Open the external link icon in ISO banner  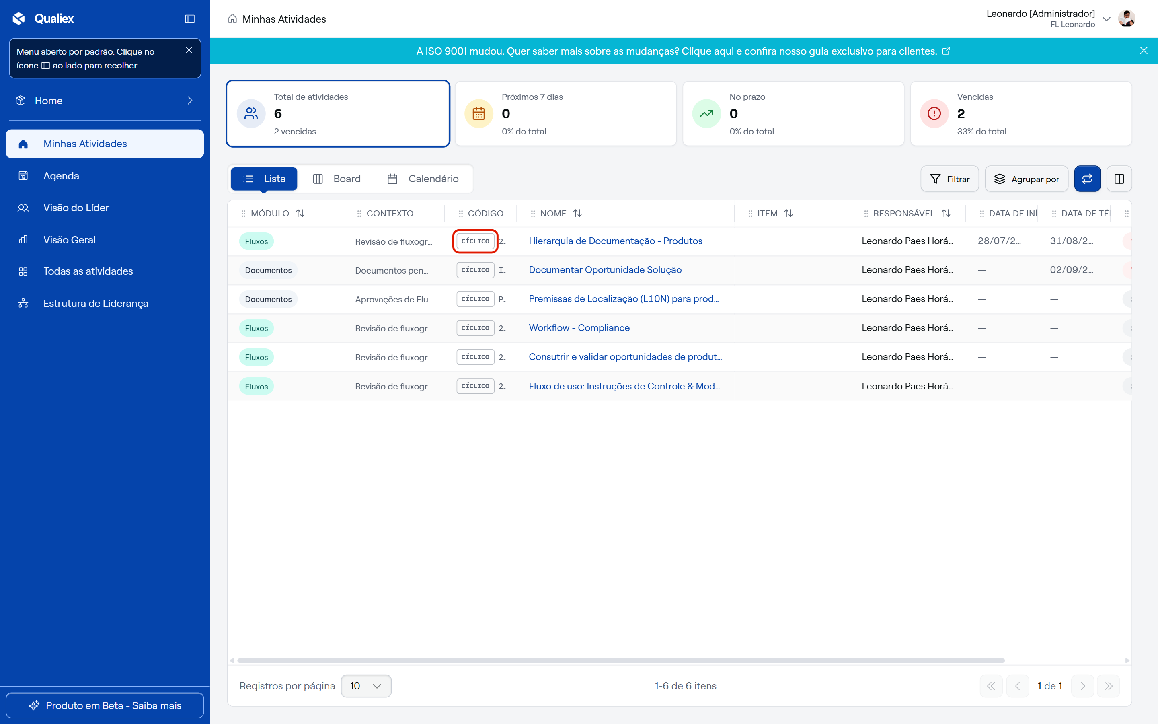[946, 51]
